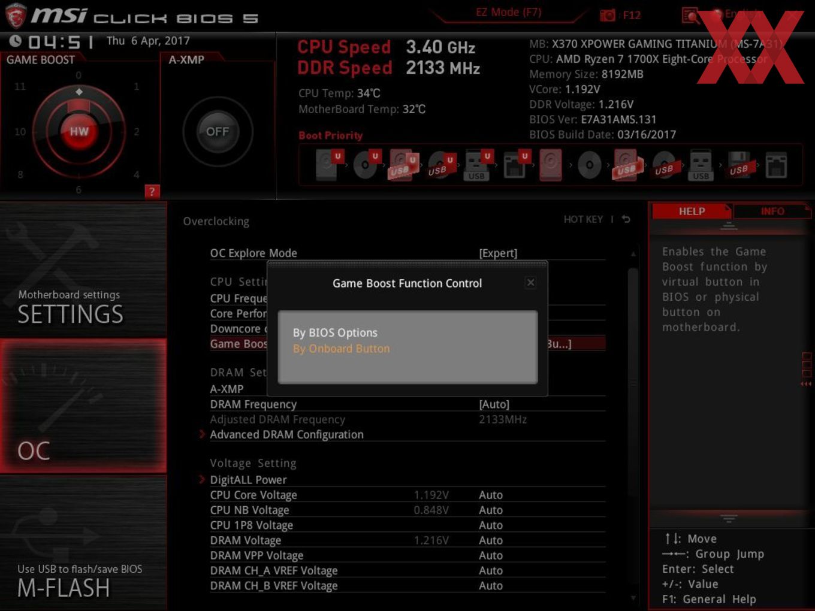This screenshot has height=611, width=815.
Task: Click the CPU Temp 34℃ reading
Action: click(x=339, y=93)
